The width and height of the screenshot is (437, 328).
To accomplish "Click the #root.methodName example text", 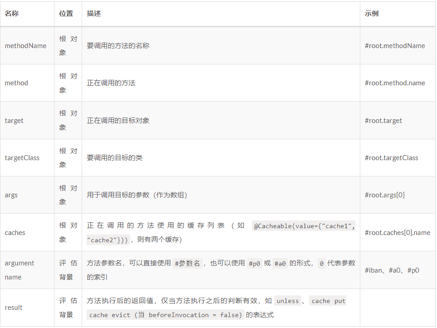I will point(395,46).
